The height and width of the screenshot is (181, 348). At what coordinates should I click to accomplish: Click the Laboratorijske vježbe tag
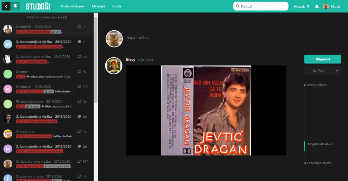pos(57,166)
